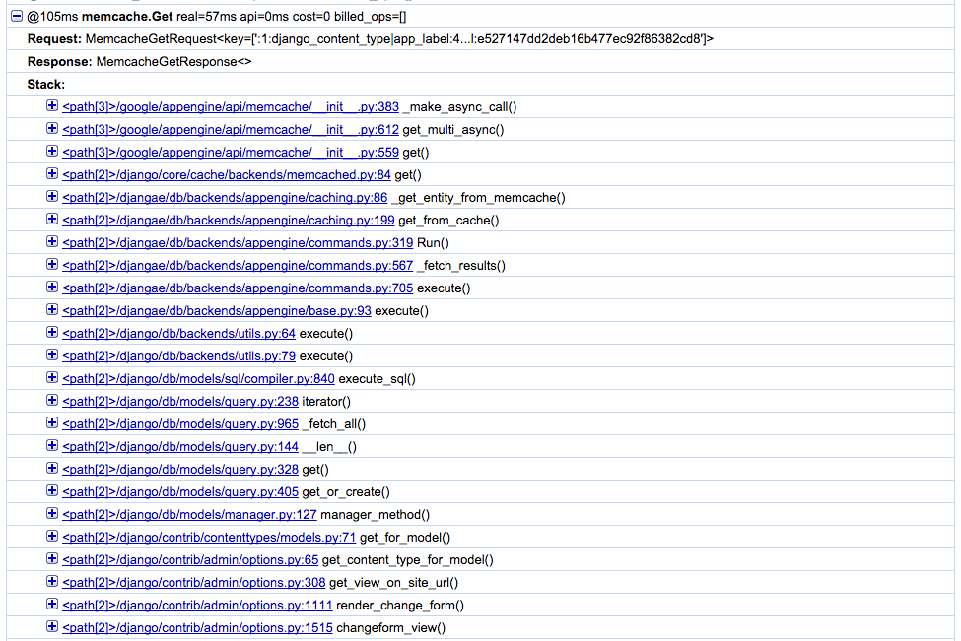Expand the memcached.py:84 get() frame
The width and height of the screenshot is (961, 641).
click(x=52, y=174)
